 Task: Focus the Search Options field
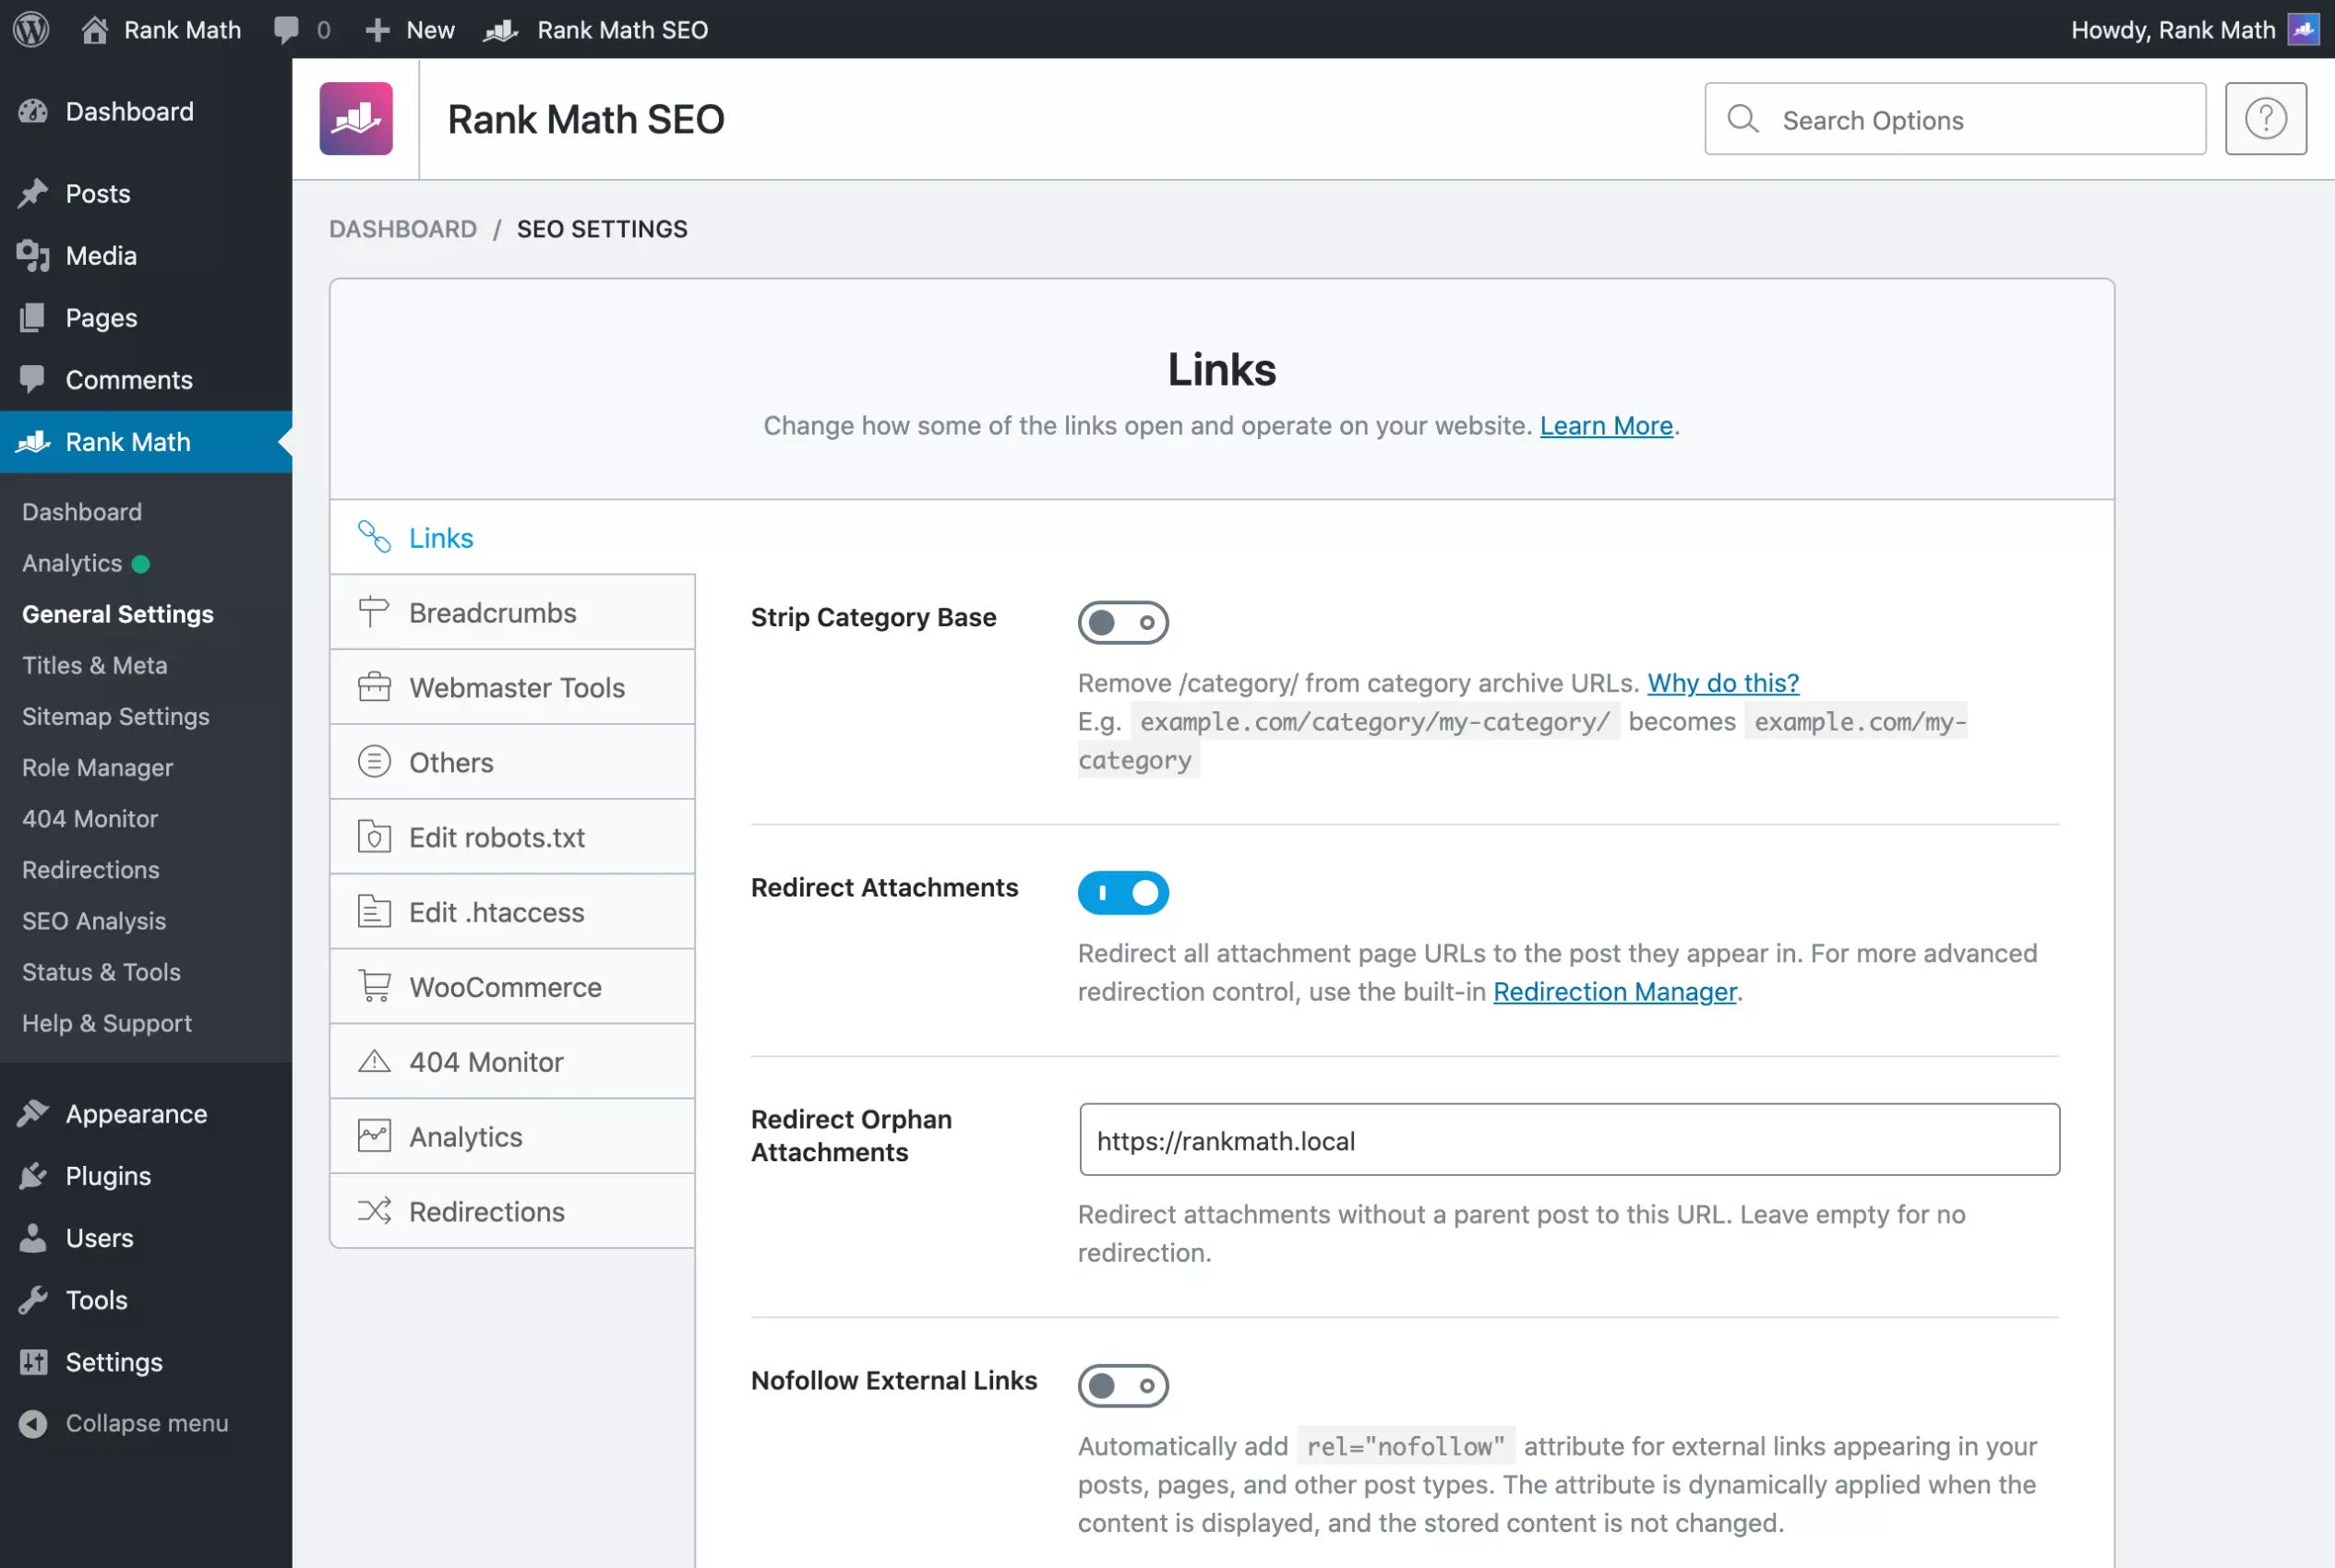(1970, 120)
